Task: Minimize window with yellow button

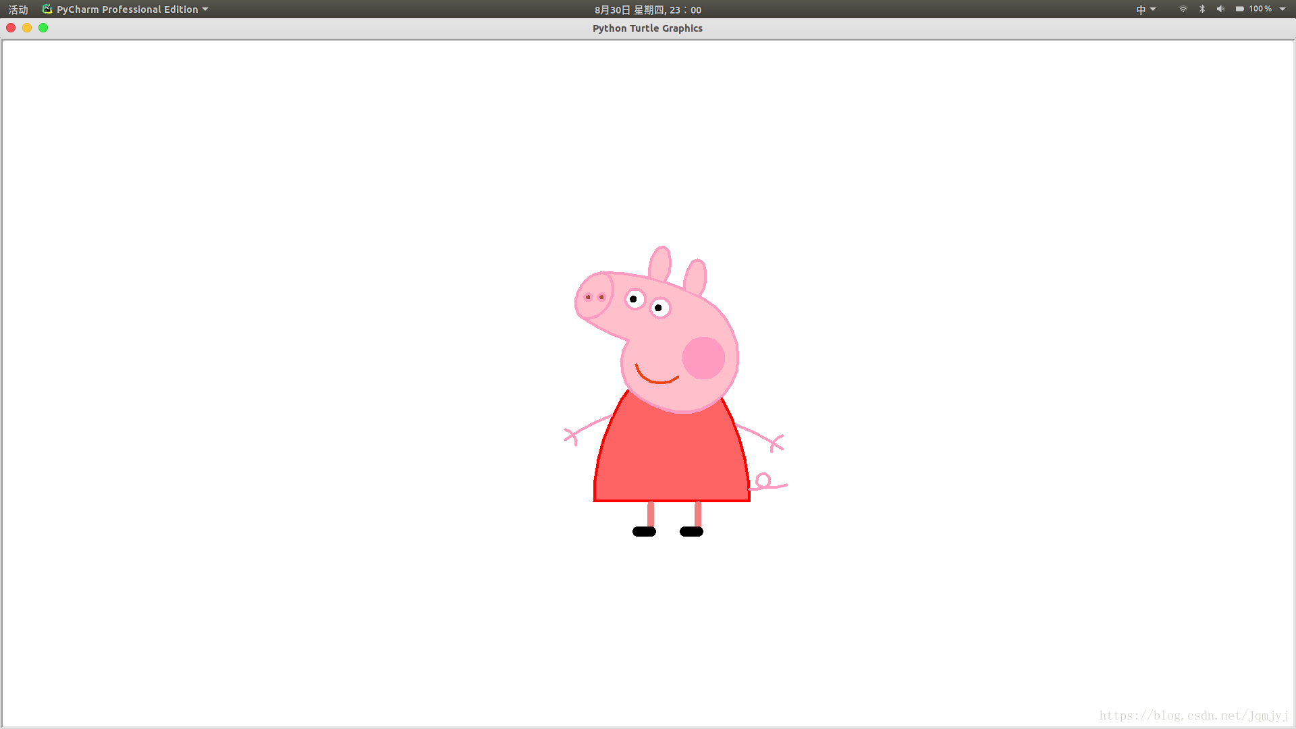Action: coord(27,28)
